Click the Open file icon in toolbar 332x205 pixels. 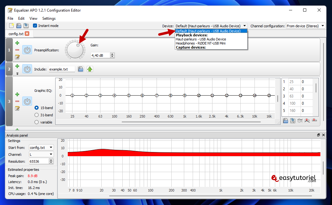pyautogui.click(x=19, y=26)
